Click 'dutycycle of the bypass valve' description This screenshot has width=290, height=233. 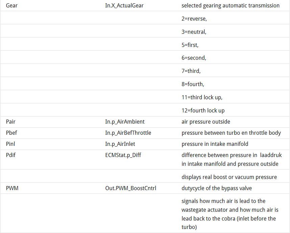point(217,188)
